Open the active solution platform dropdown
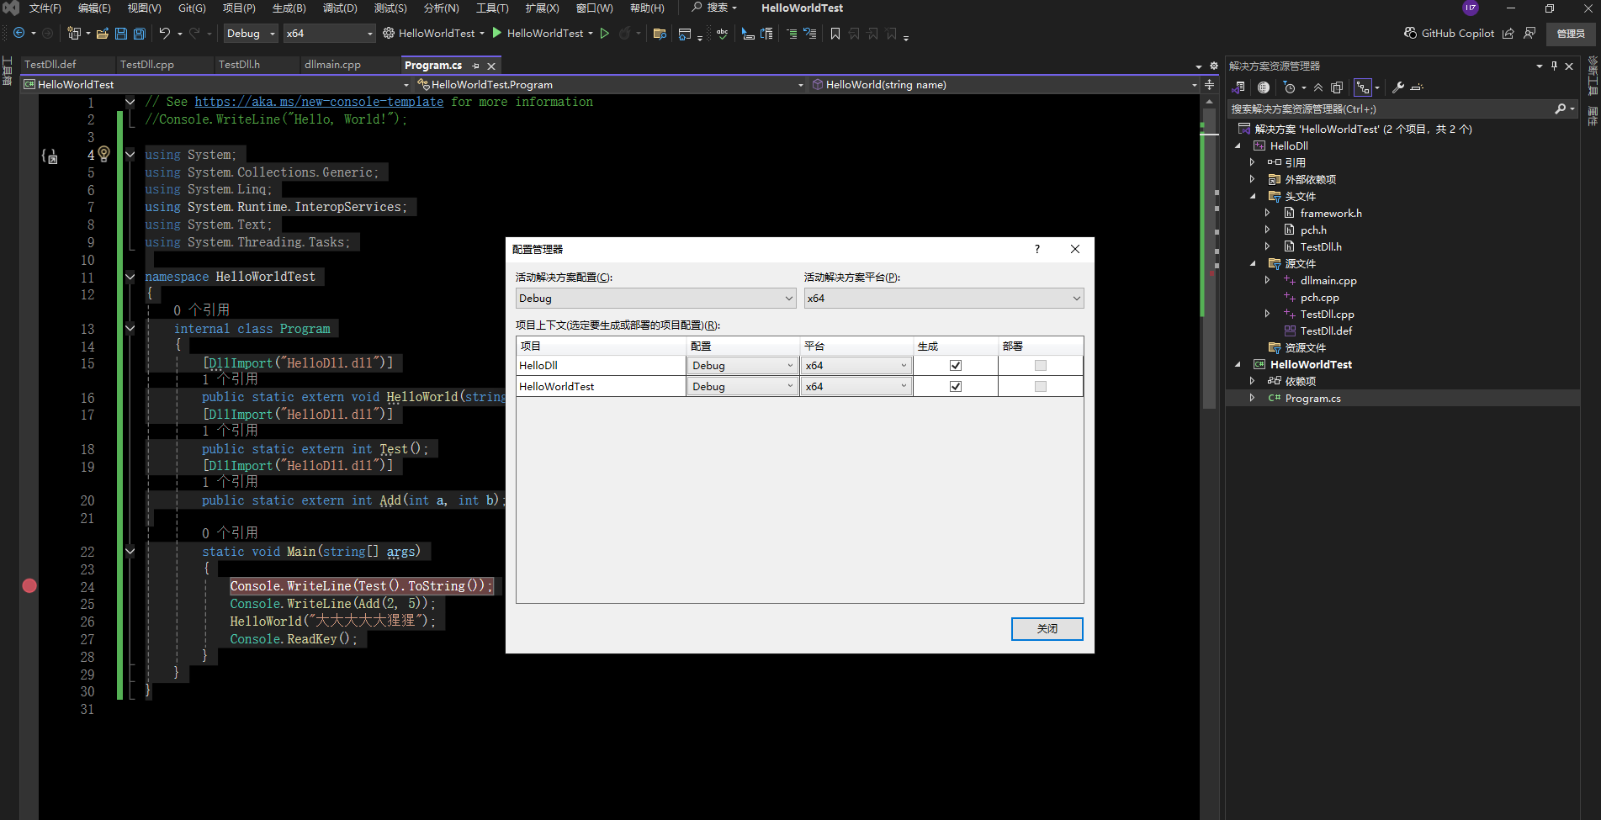Screen dimensions: 1601x820 943,299
